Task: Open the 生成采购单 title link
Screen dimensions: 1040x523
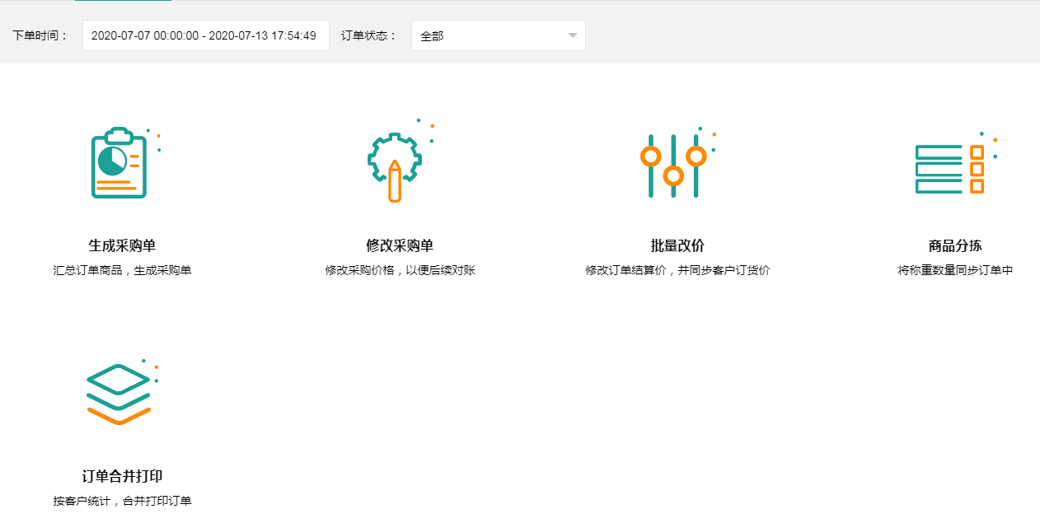Action: coord(122,245)
